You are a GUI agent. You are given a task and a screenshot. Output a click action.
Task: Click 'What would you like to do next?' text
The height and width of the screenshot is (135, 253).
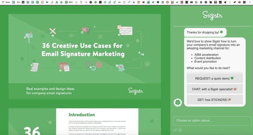pyautogui.click(x=208, y=68)
